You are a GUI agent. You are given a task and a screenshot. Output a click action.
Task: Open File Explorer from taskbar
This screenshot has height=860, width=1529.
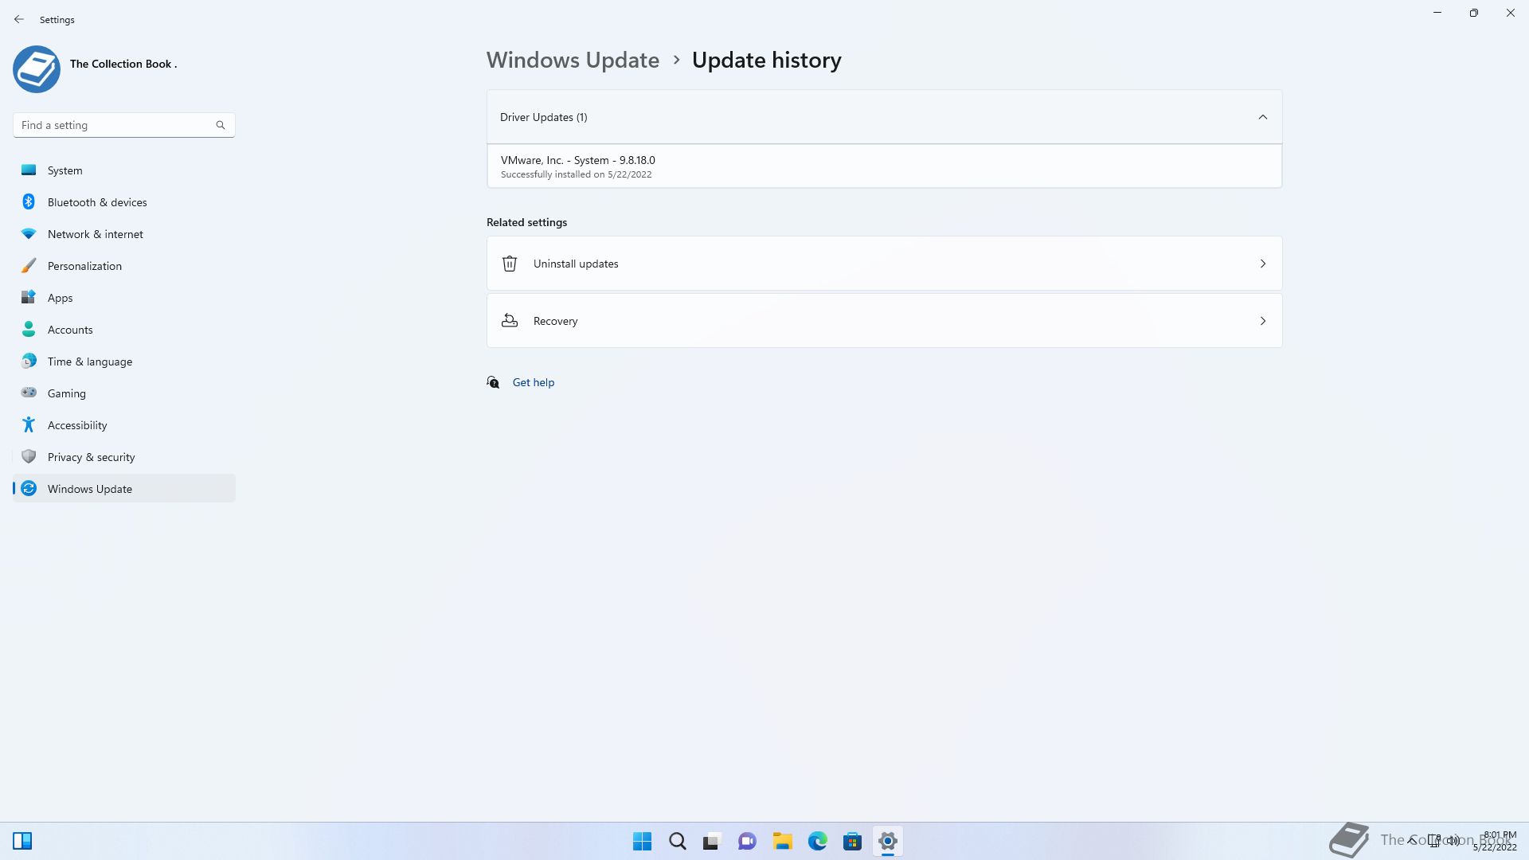click(782, 841)
